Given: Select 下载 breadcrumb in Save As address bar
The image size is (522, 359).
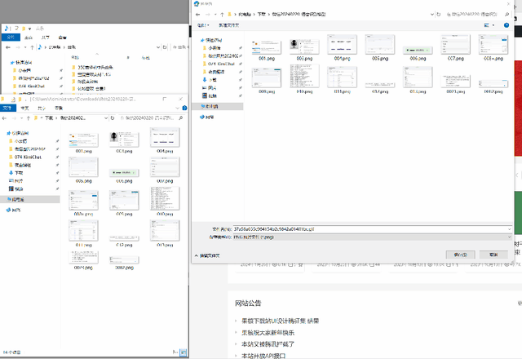Looking at the screenshot, I should [x=261, y=15].
